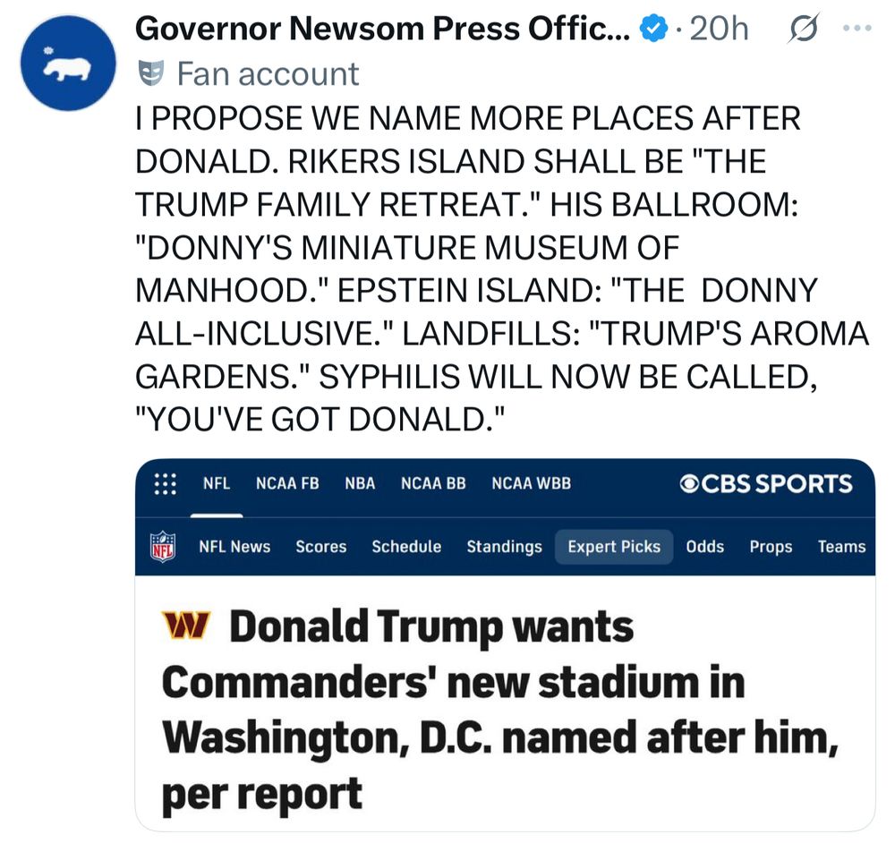Click the Governor Newsom Press Office name
Image resolution: width=895 pixels, height=843 pixels.
coord(382,28)
